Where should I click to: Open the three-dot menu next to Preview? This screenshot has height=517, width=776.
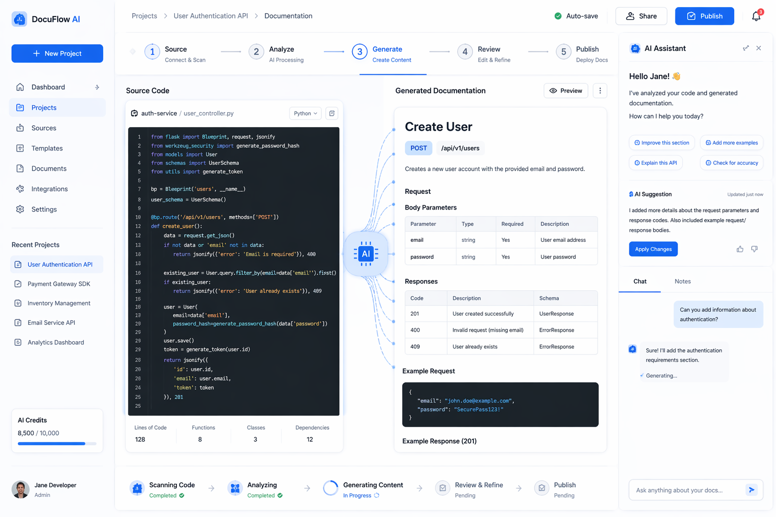[600, 91]
